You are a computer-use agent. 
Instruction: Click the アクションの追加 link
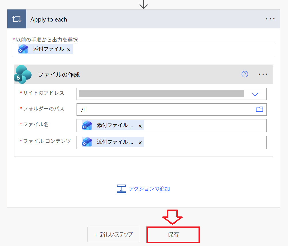(x=149, y=189)
